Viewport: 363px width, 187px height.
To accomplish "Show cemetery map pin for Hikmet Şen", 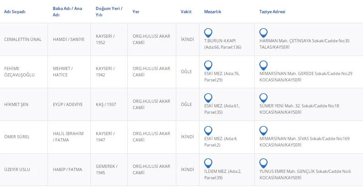I will click(x=208, y=98).
